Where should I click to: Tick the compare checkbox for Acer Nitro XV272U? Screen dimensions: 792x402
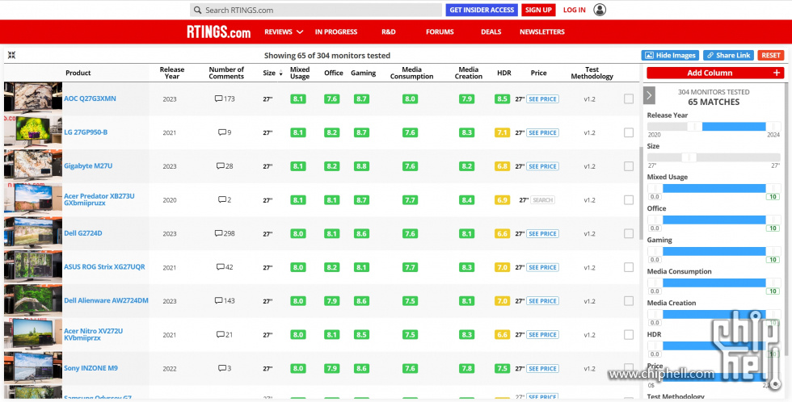(629, 334)
